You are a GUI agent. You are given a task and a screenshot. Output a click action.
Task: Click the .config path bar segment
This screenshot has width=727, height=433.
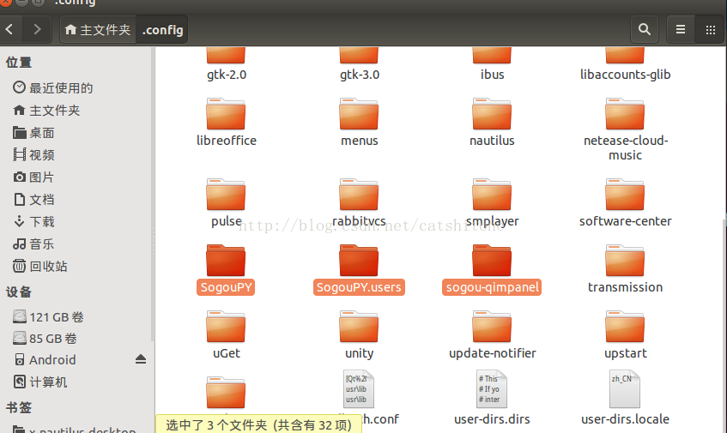(x=162, y=30)
